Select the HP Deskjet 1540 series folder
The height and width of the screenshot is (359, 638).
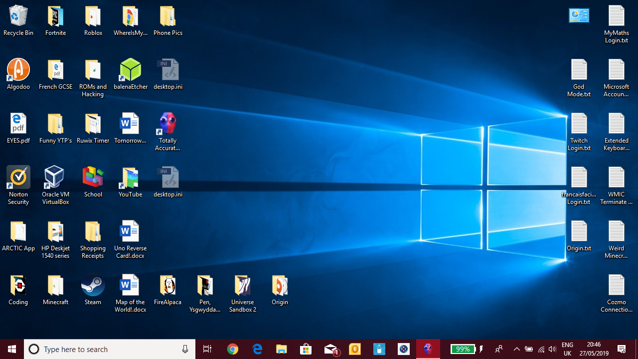[55, 240]
